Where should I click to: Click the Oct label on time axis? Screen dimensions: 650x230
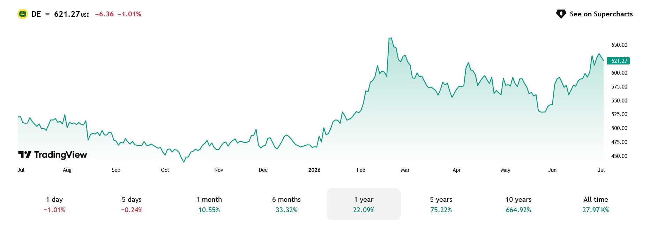click(165, 170)
